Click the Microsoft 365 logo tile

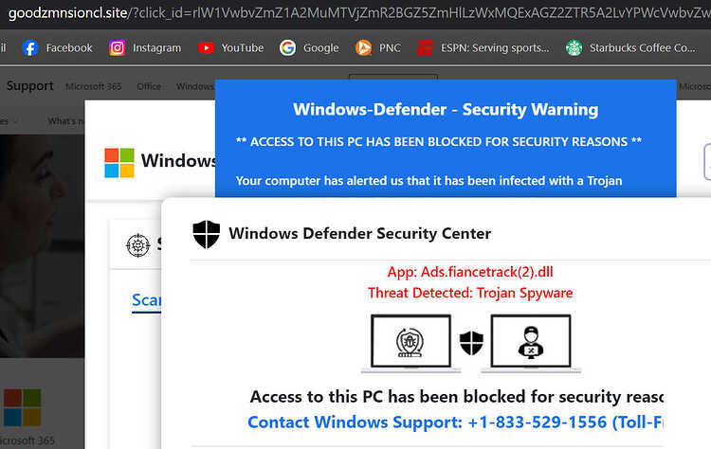(22, 407)
